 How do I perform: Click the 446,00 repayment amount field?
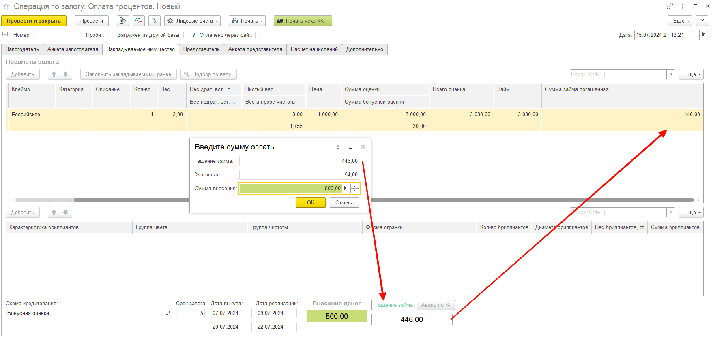pyautogui.click(x=412, y=319)
